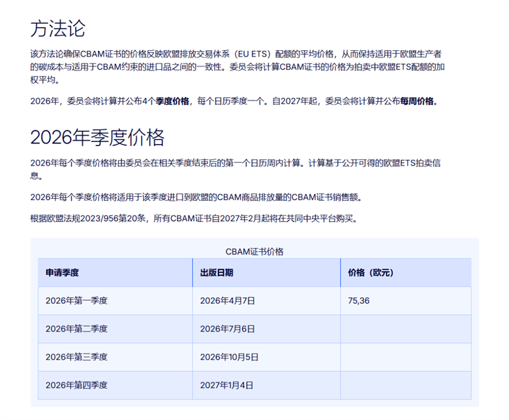
Task: Click the CBAM证书价格 table caption
Action: coord(254,252)
